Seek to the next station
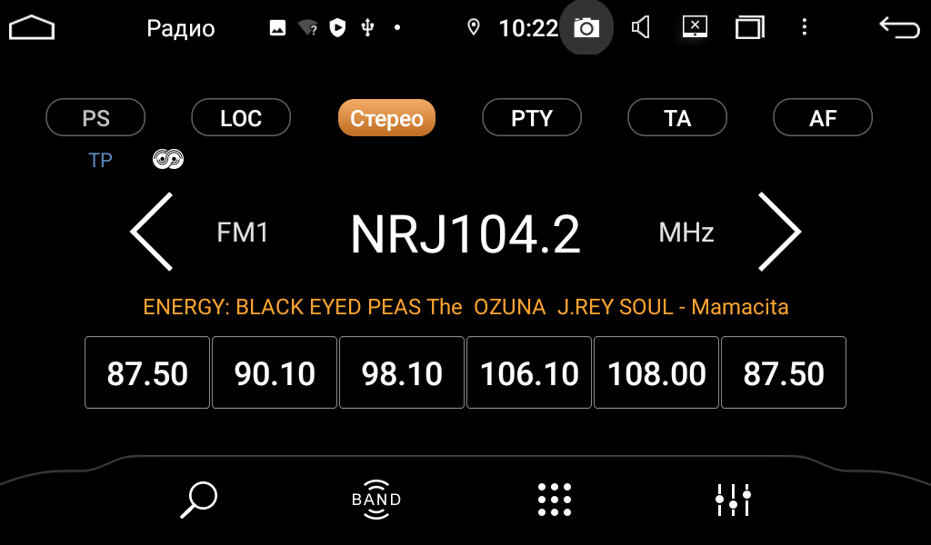931x545 pixels. tap(779, 232)
